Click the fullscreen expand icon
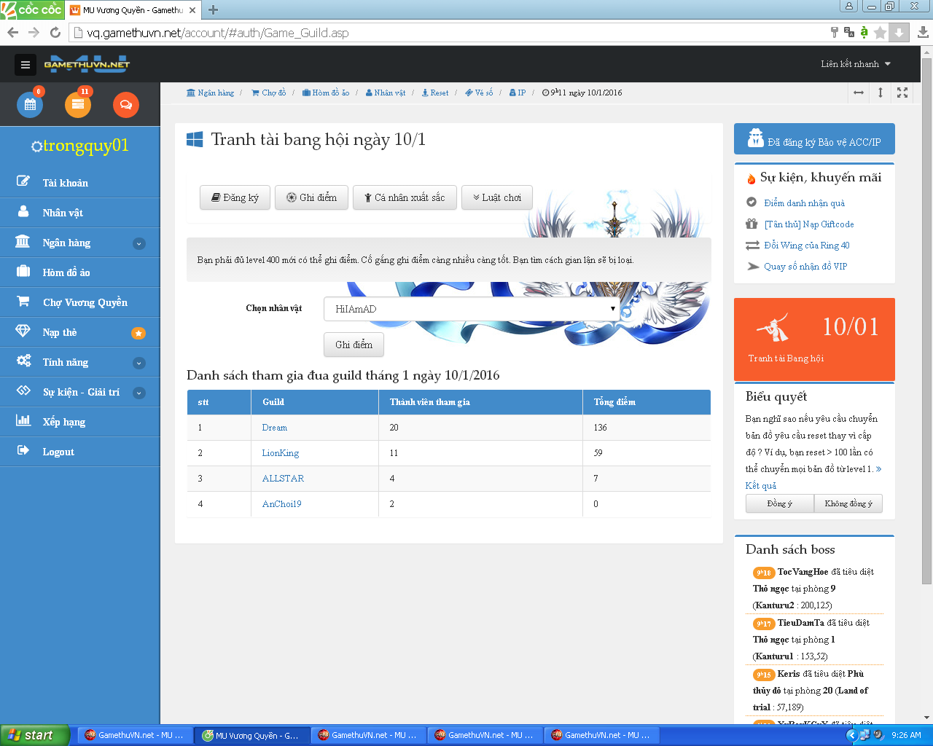This screenshot has width=933, height=746. tap(902, 93)
